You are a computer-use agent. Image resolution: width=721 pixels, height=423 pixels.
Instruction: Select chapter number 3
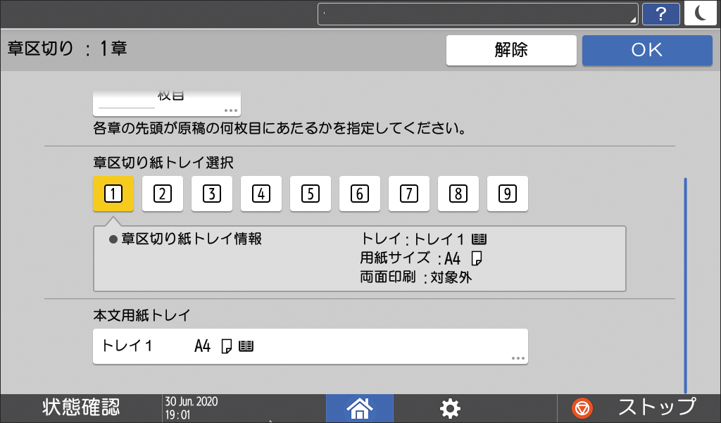pos(211,194)
